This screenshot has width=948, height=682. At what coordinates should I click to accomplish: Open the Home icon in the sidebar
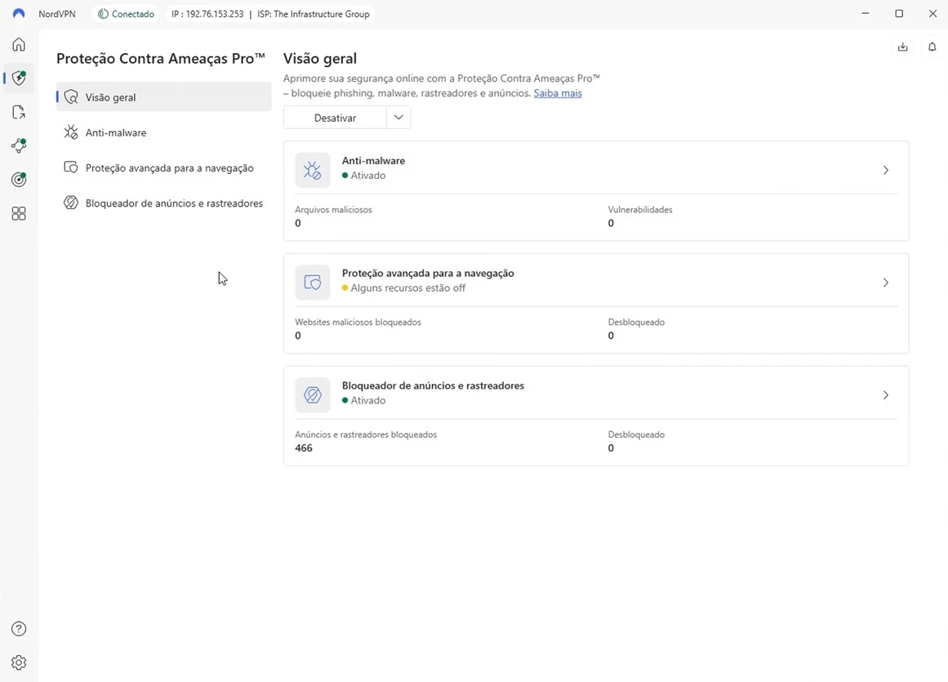[19, 45]
